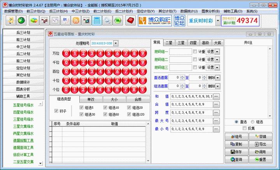Click the 胆码组一 input field
The height and width of the screenshot is (170, 280).
tap(180, 52)
